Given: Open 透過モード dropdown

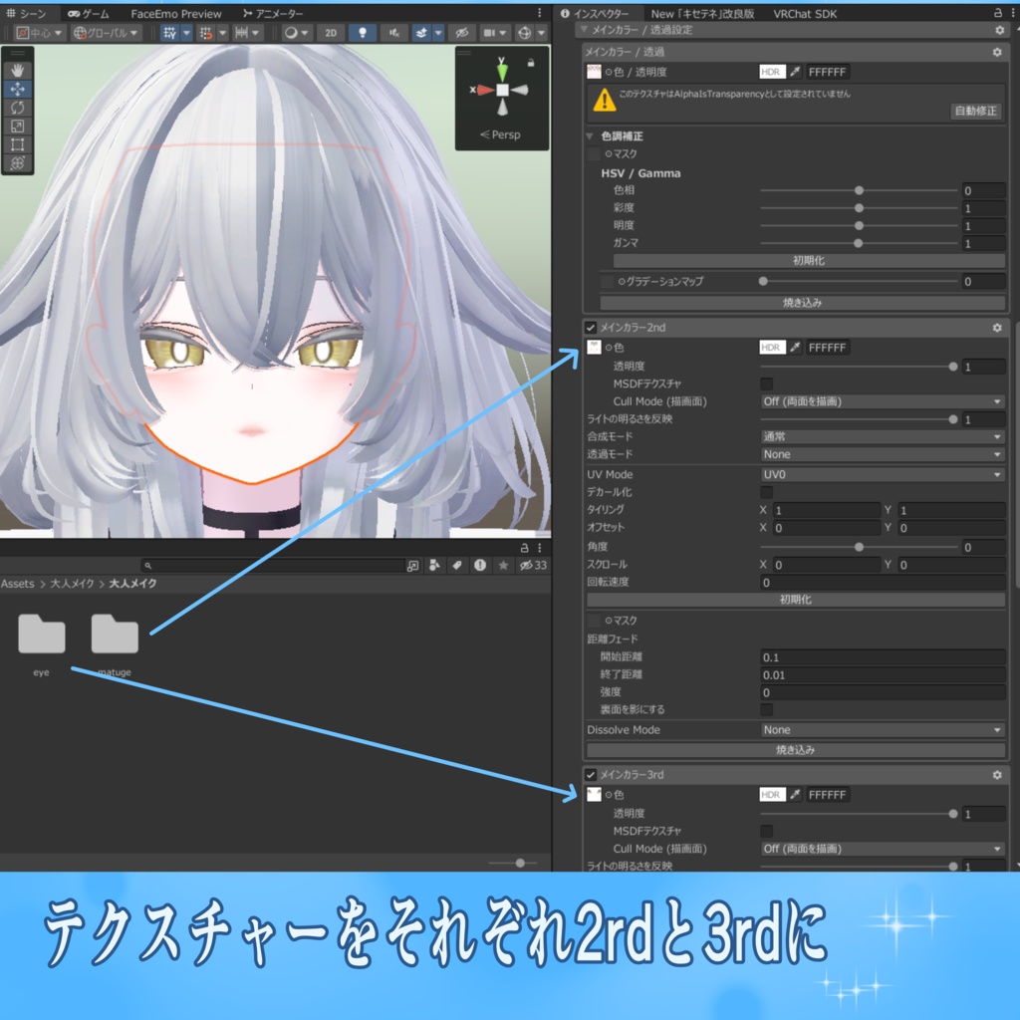Looking at the screenshot, I should [883, 454].
